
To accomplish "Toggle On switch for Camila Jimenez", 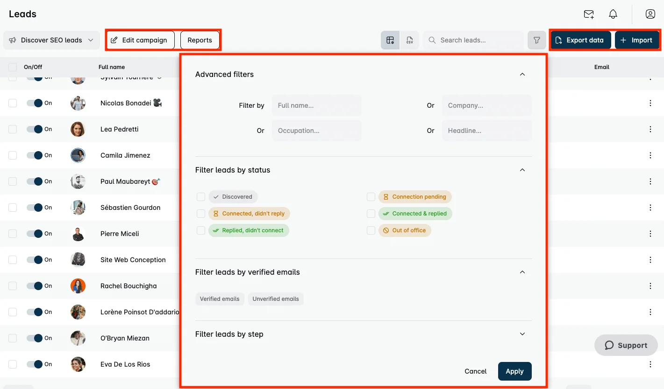I will click(x=35, y=155).
